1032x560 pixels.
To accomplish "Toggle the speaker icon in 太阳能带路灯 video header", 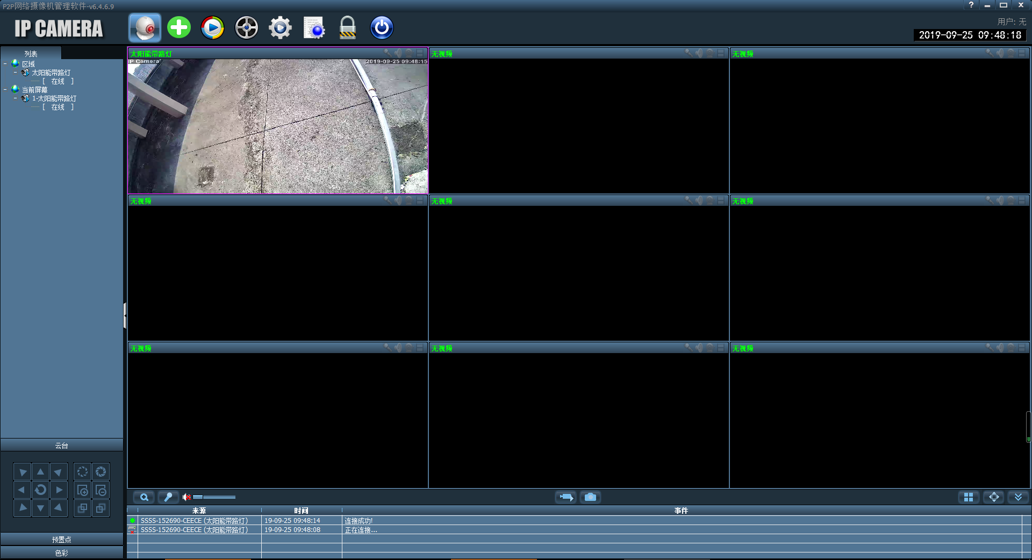I will pos(398,53).
